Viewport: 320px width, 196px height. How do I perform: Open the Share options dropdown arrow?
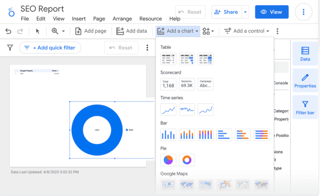[245, 12]
